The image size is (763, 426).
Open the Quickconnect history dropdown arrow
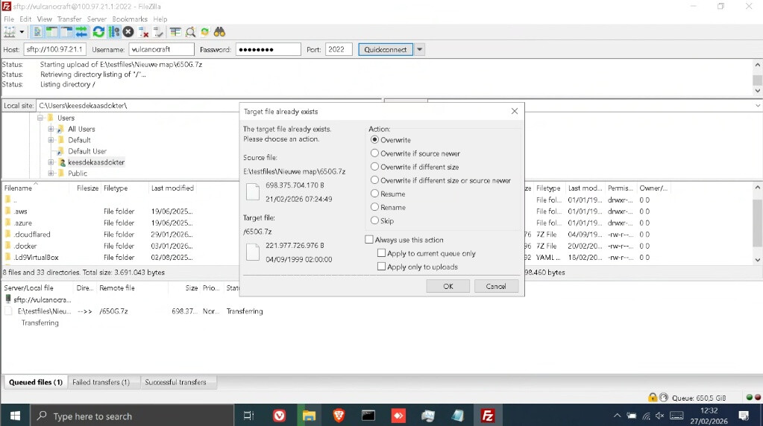(420, 49)
